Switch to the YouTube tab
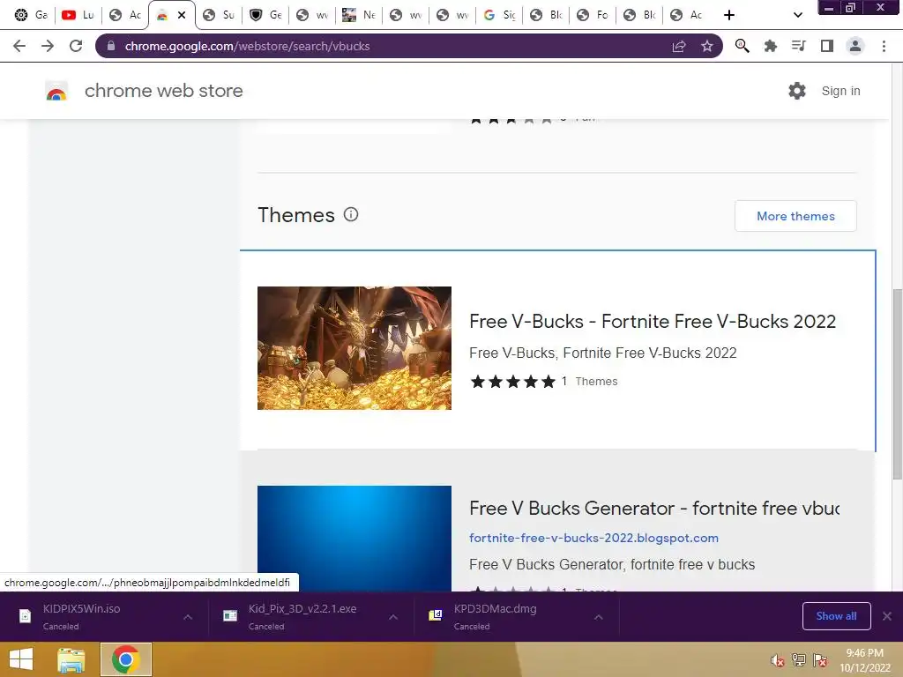 [x=78, y=15]
